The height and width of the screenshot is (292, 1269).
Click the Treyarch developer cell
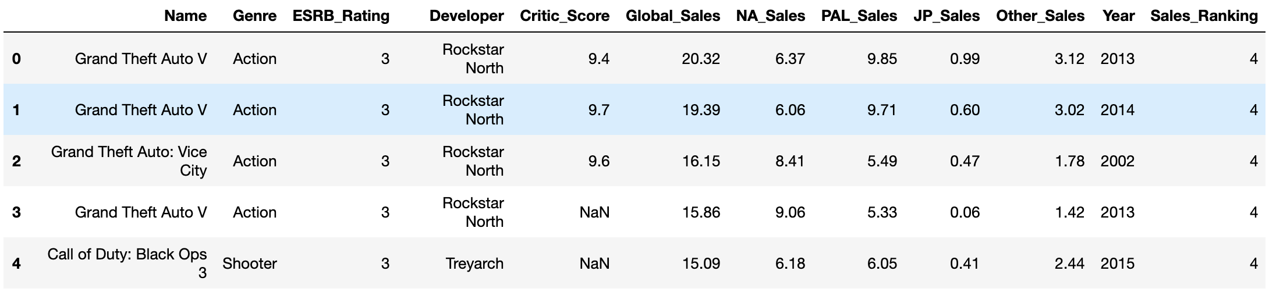coord(474,263)
